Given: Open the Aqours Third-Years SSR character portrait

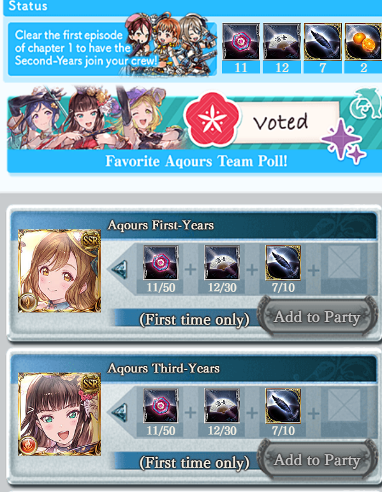Looking at the screenshot, I should pyautogui.click(x=59, y=414).
